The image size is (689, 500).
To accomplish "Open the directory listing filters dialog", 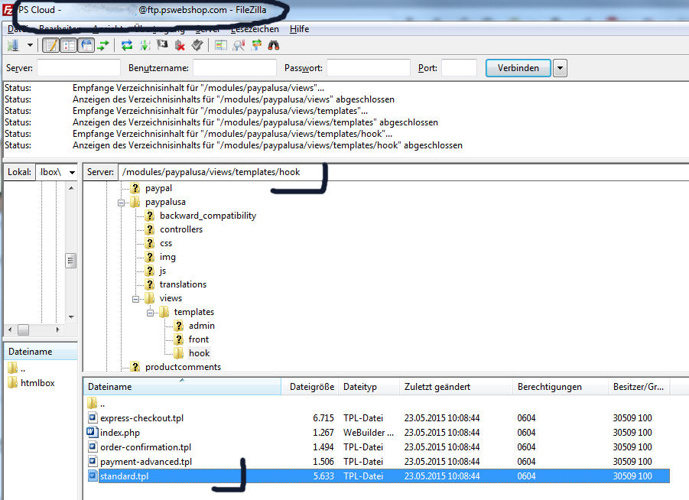I will [x=220, y=45].
